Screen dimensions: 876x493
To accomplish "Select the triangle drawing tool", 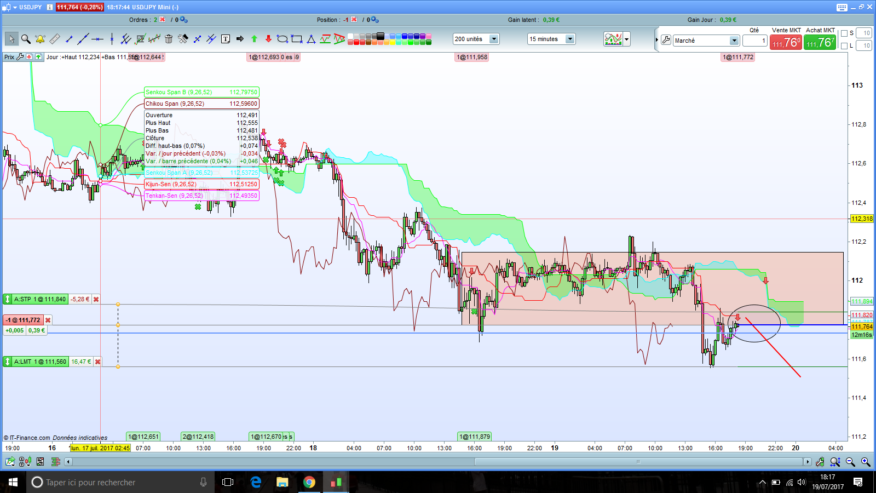I will (311, 39).
